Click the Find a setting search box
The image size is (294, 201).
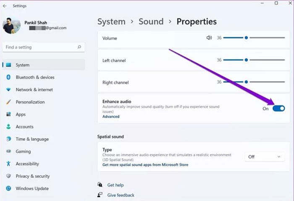[x=40, y=48]
